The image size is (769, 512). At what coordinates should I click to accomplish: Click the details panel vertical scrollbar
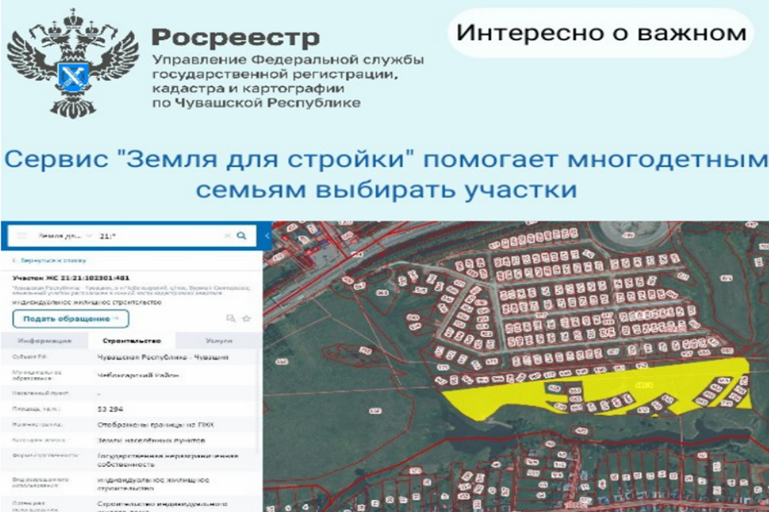pyautogui.click(x=258, y=402)
